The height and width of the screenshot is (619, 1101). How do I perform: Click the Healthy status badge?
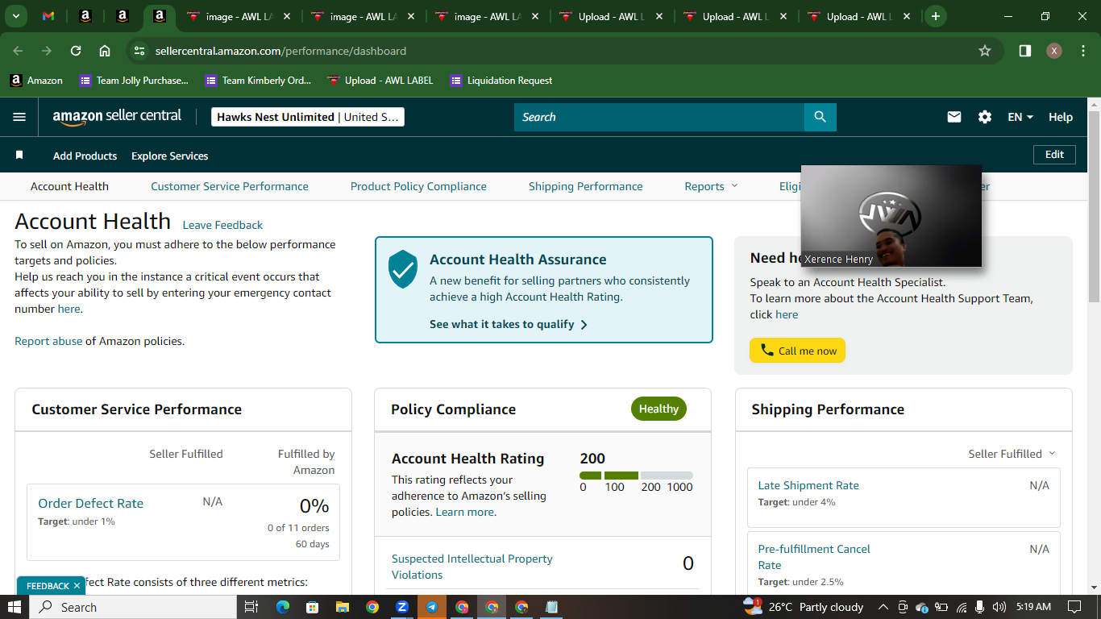point(659,409)
